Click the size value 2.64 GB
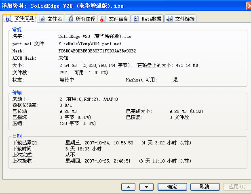Viewport: 251px width, 194px height. pos(68,65)
